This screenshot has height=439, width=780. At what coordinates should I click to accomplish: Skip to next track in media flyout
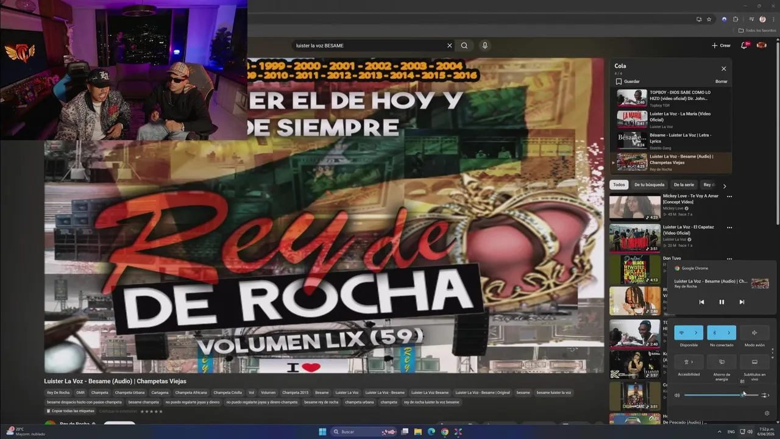pos(742,302)
